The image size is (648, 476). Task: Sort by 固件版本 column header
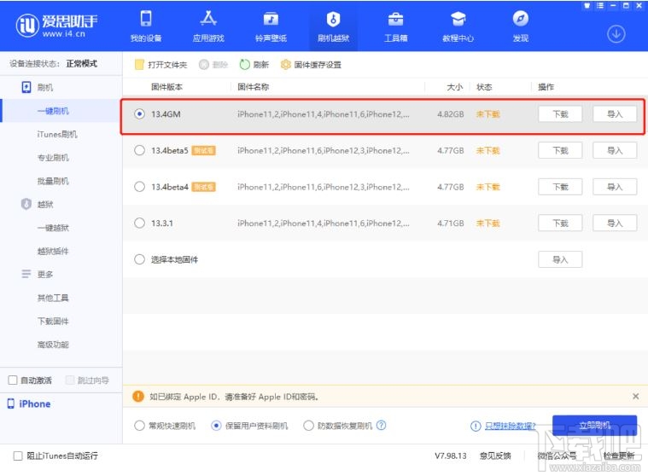(x=166, y=87)
